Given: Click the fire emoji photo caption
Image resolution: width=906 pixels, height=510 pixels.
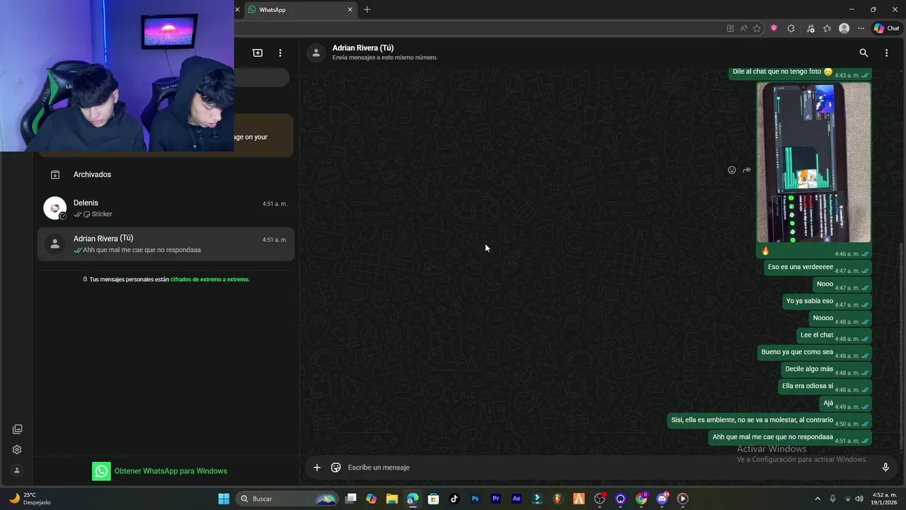Looking at the screenshot, I should (765, 251).
